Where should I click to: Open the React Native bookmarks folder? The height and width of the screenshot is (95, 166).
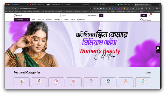pyautogui.click(x=67, y=11)
